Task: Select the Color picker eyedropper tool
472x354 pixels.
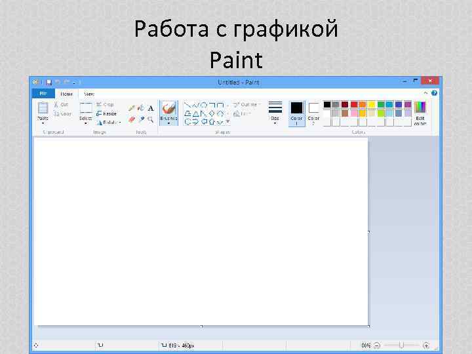Action: [x=142, y=119]
